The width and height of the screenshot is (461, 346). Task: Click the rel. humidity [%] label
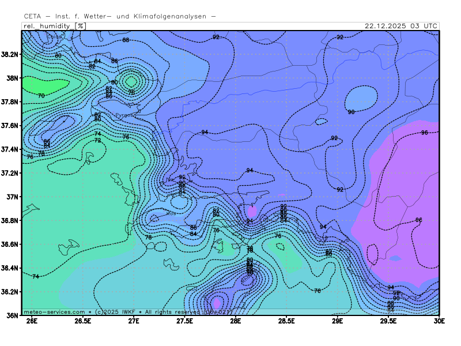coord(54,26)
